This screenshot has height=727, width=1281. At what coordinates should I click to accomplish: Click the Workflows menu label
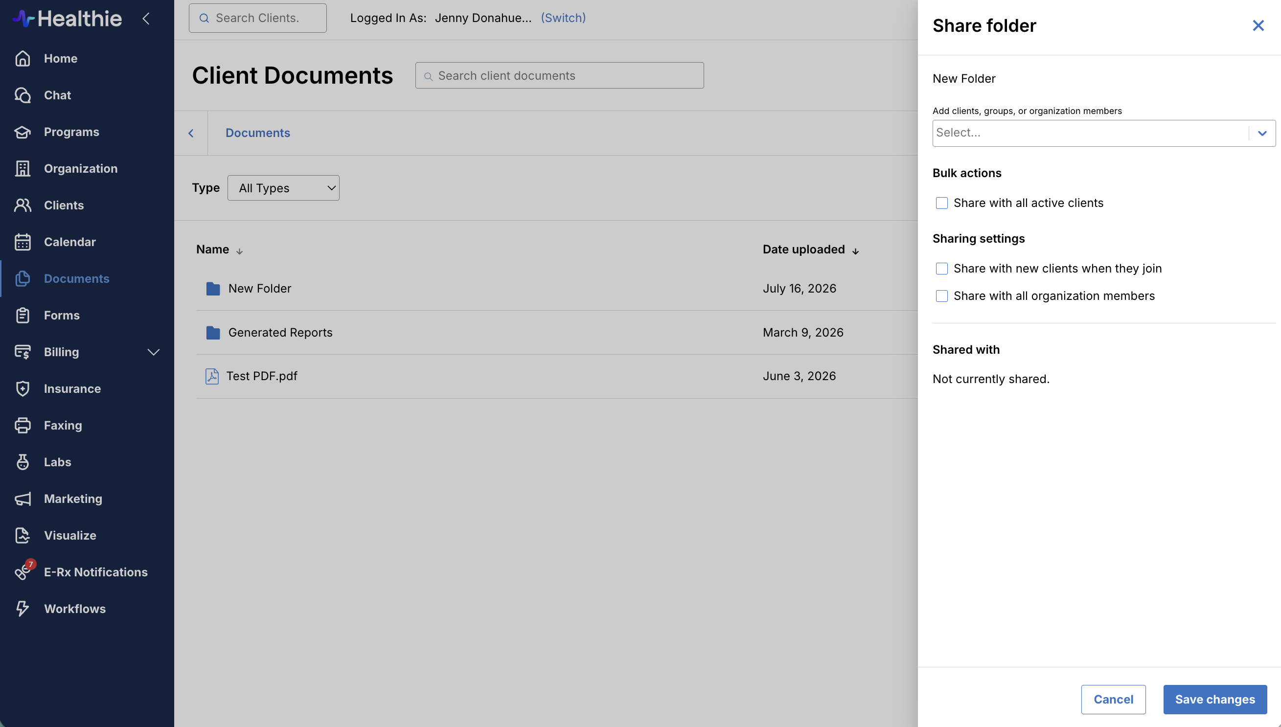coord(75,609)
